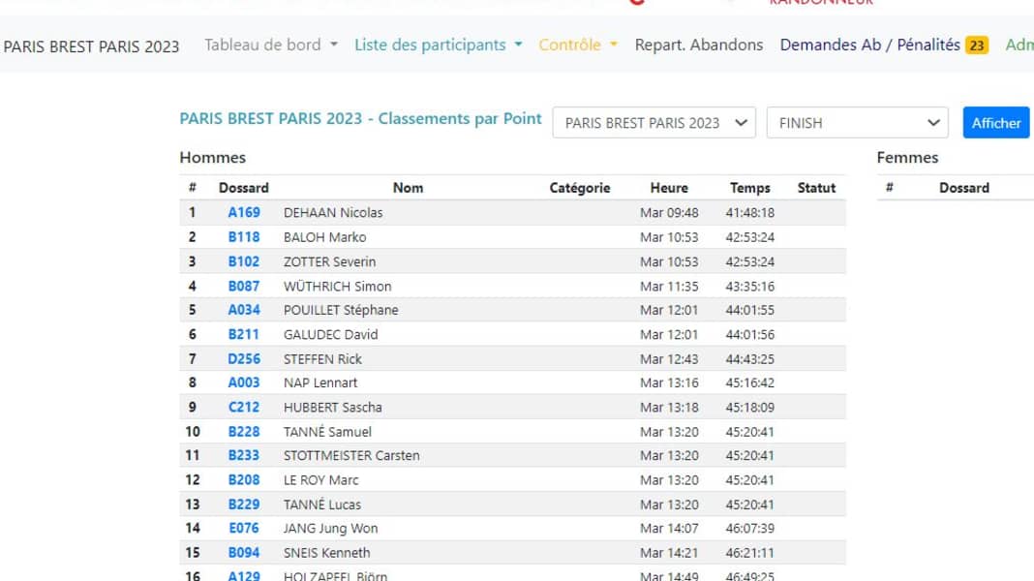Select the name POUILLET Stéphane
The height and width of the screenshot is (581, 1034).
[341, 309]
